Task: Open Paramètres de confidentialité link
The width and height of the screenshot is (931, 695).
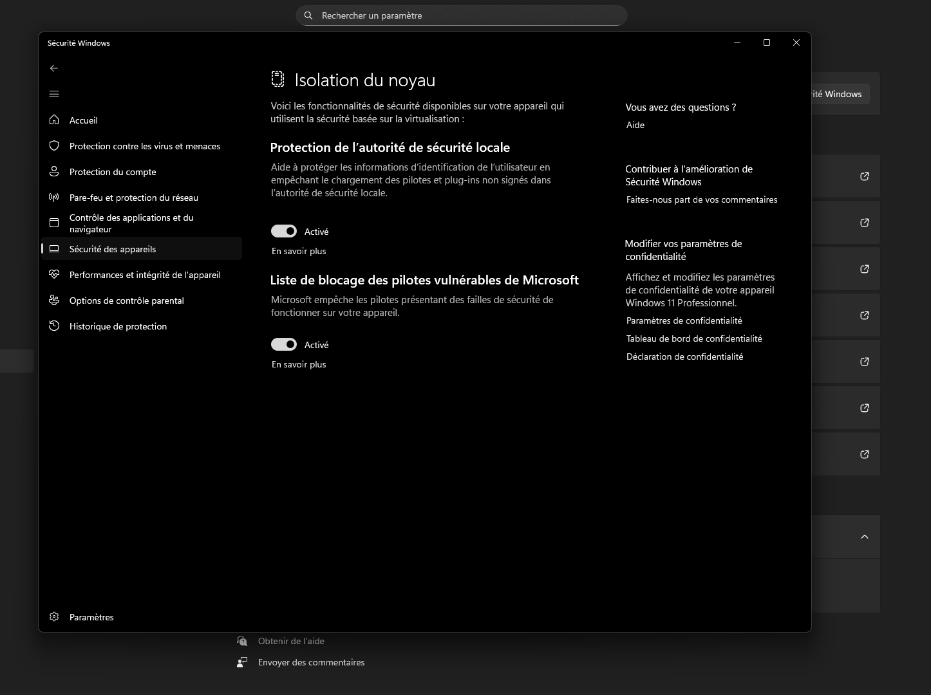Action: (684, 320)
